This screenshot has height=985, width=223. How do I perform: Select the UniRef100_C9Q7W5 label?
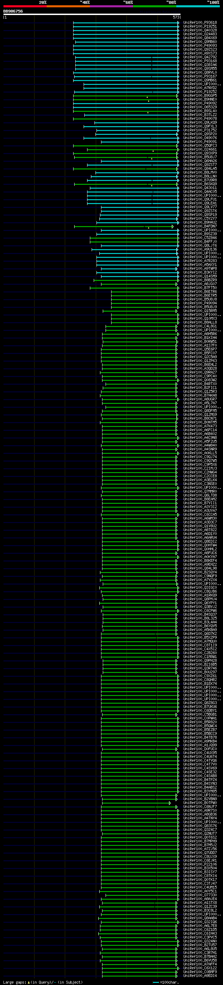[x=200, y=461]
